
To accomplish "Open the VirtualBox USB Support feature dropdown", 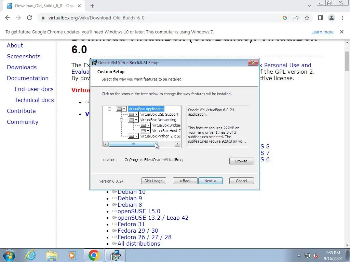I will coord(133,114).
